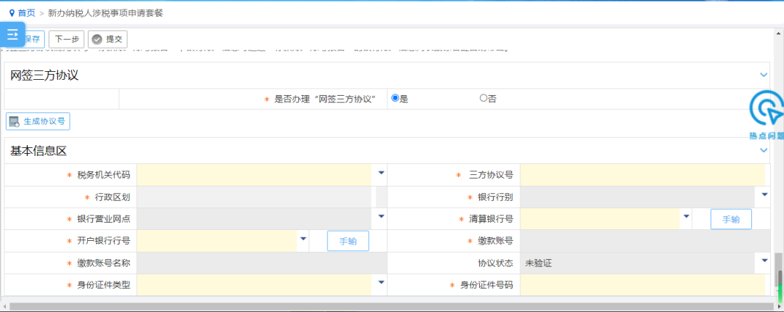Screen dimensions: 784x312
Task: Open the 税务机关代码 dropdown
Action: (381, 173)
